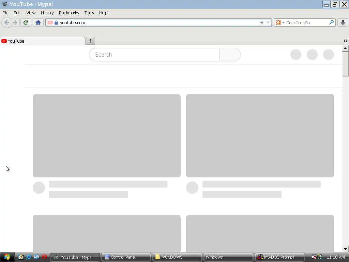
Task: Click the scrollbar up arrow
Action: pos(345,48)
